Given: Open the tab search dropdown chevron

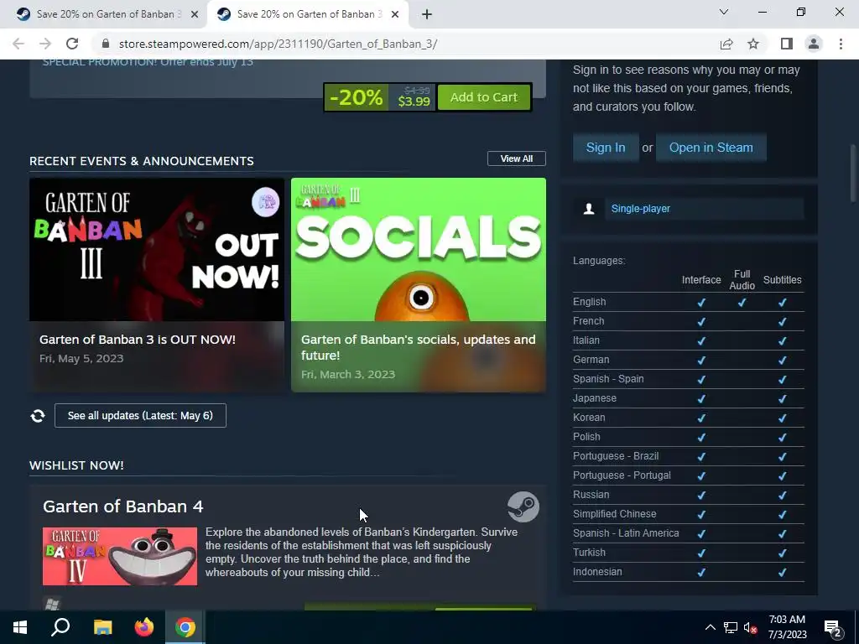Looking at the screenshot, I should point(724,12).
